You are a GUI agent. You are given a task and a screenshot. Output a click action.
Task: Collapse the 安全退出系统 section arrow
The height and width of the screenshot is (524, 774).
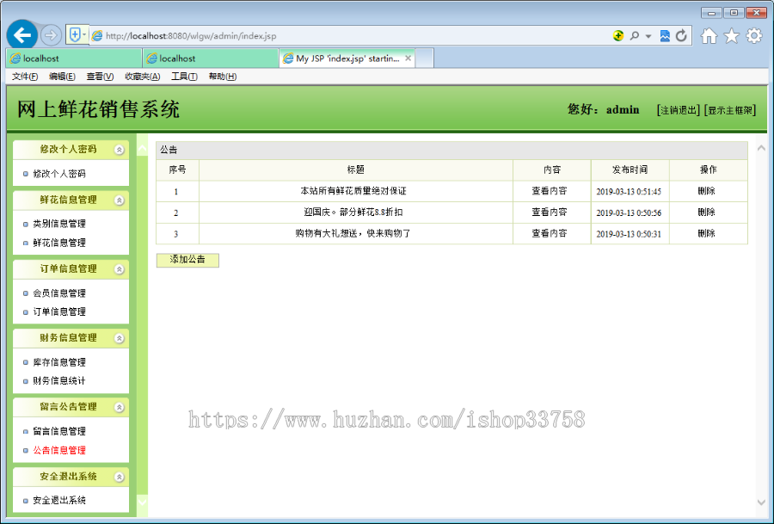[120, 476]
